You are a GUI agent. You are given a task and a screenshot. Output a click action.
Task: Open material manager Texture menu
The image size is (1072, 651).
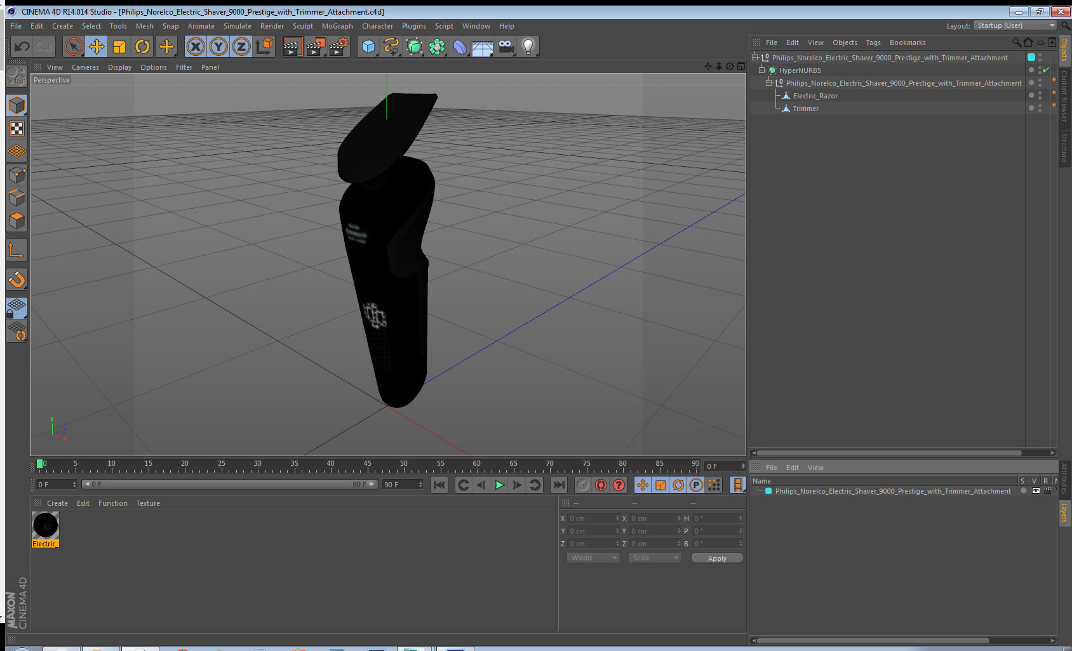(x=148, y=503)
